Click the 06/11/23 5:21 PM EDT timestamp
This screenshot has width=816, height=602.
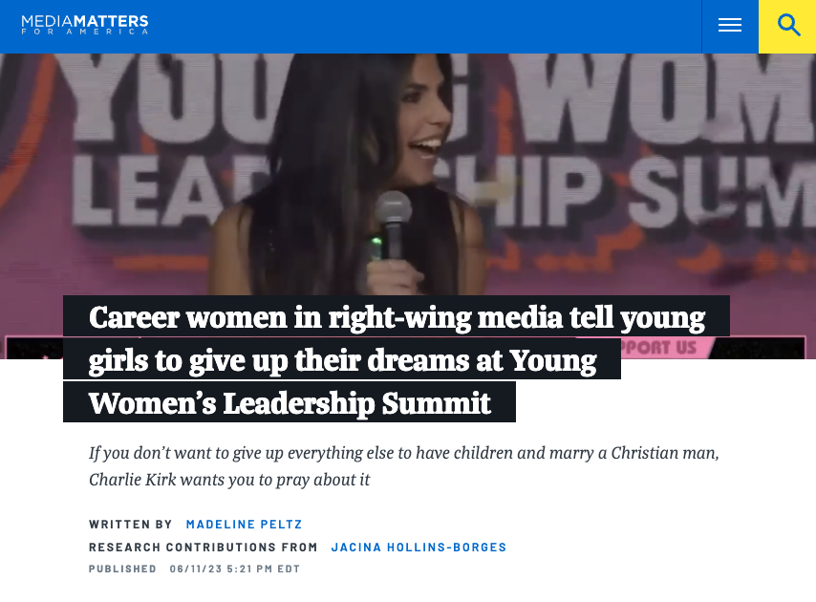click(235, 569)
